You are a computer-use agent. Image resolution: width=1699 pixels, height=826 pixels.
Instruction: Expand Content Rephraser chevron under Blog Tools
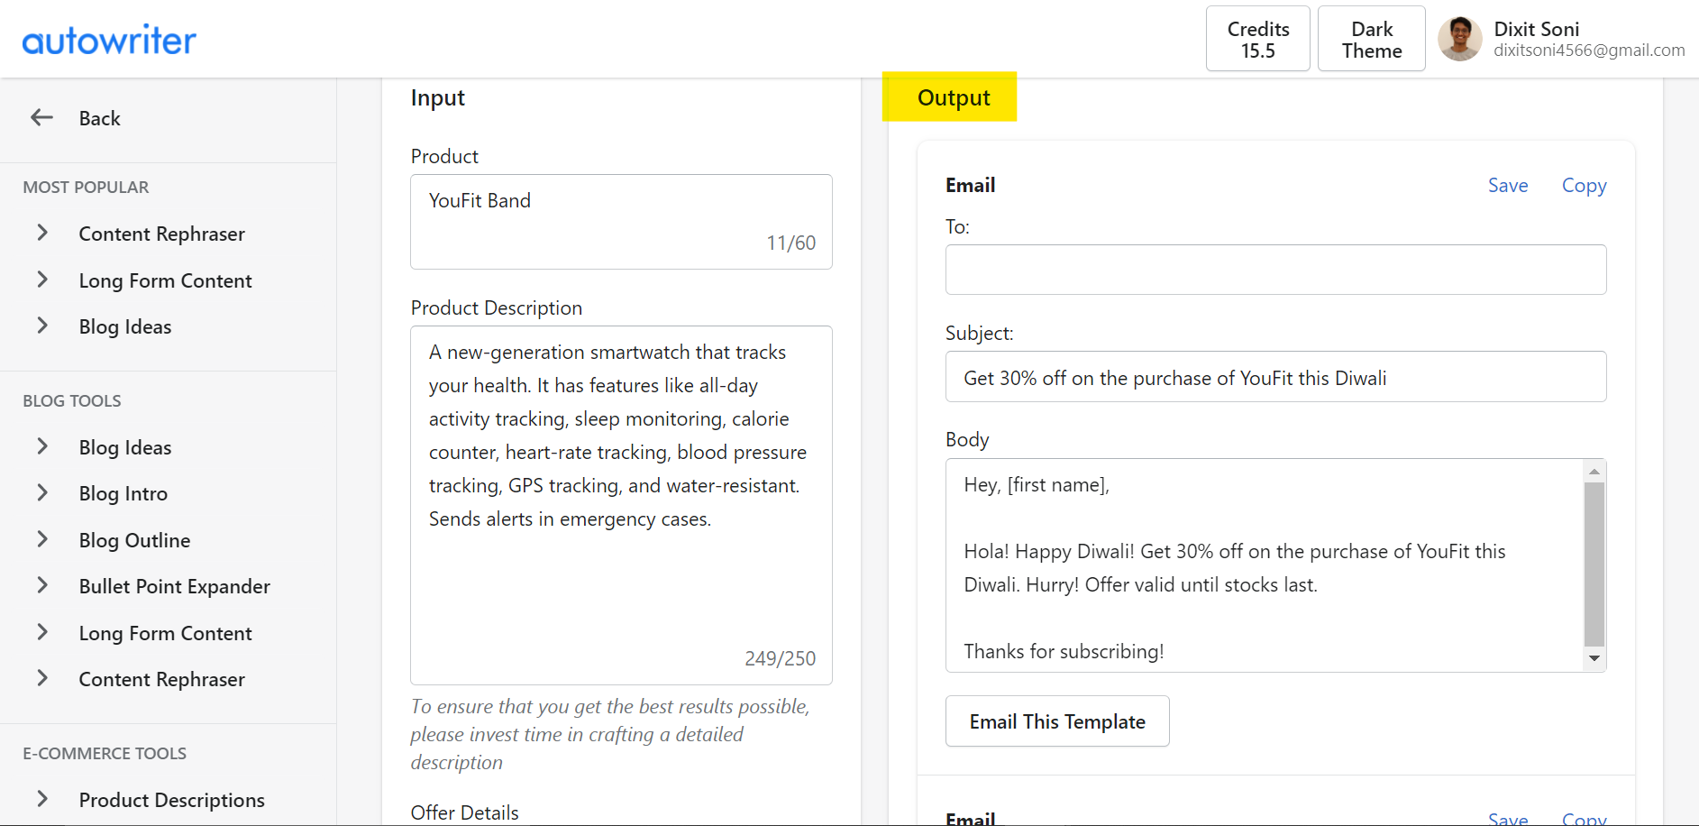point(42,678)
